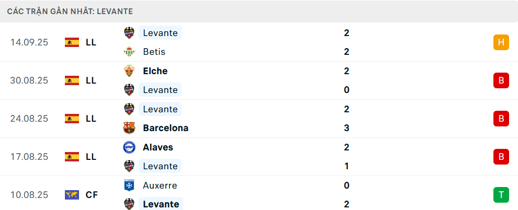The height and width of the screenshot is (210, 518).
Task: Open the Barcelona team link
Action: click(x=165, y=128)
